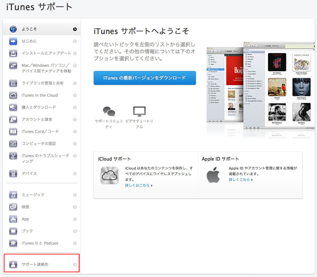Click the grid icon beside ライブラリの管理と共有
This screenshot has height=277, width=317.
(13, 83)
